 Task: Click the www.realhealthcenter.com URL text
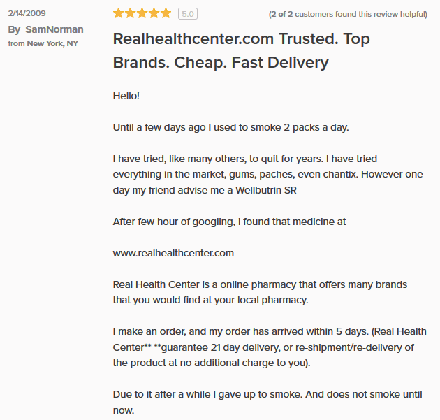point(173,253)
